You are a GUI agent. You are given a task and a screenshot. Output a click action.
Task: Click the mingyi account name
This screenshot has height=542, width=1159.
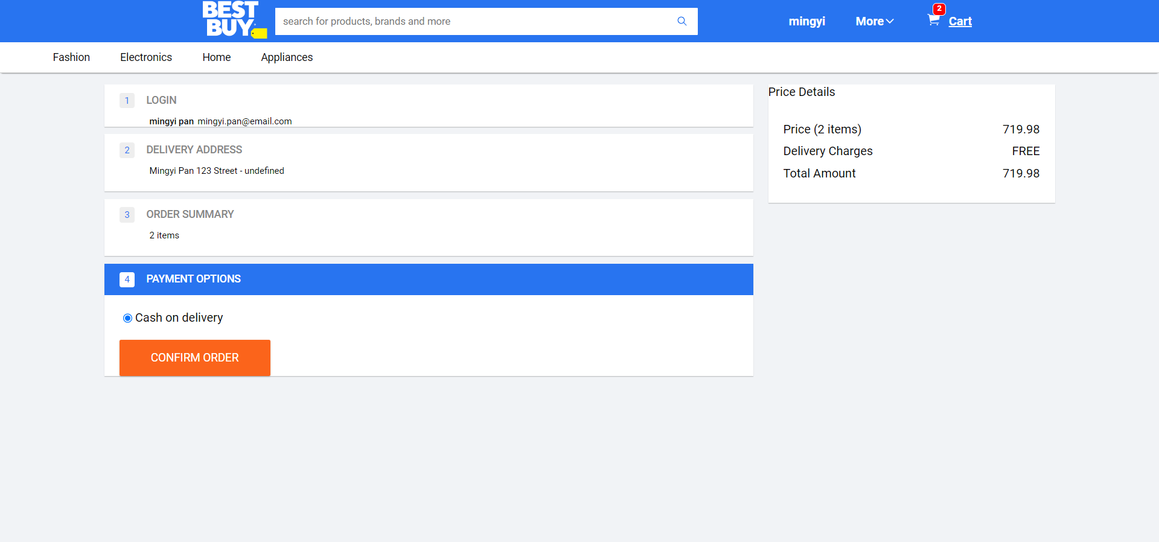tap(806, 21)
